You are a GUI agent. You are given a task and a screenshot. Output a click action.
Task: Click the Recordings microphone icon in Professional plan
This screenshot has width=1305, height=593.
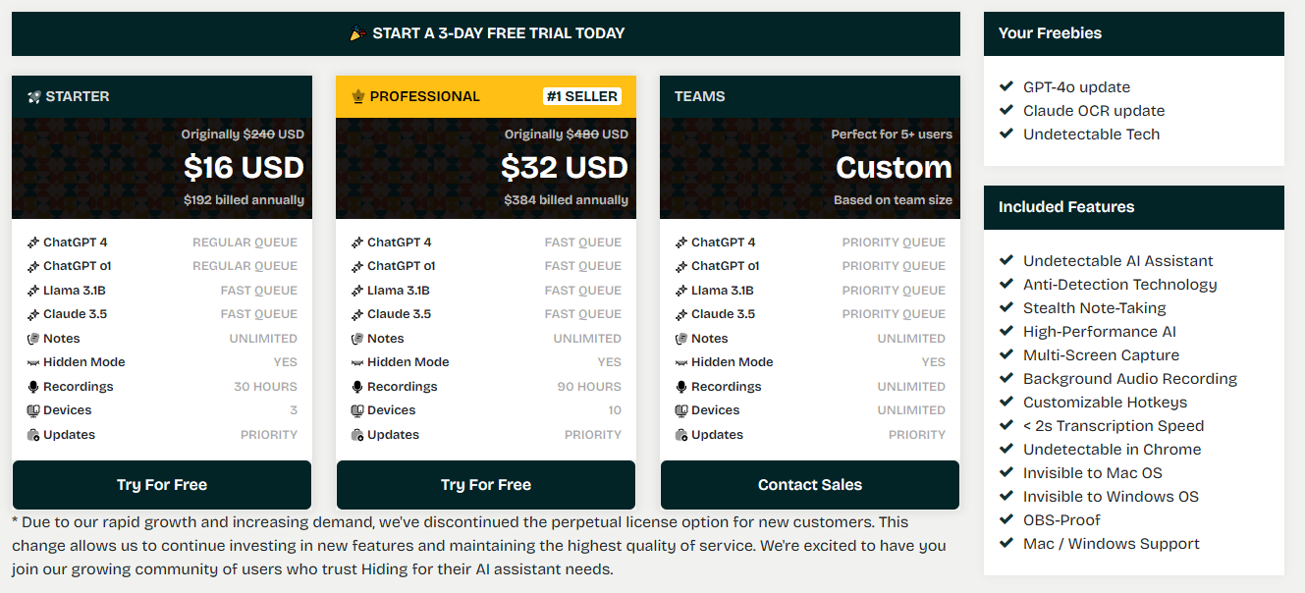coord(357,387)
